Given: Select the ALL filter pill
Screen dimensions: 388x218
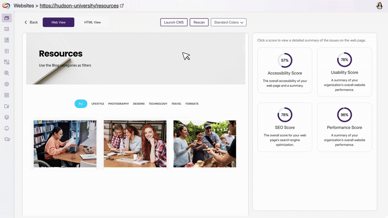Looking at the screenshot, I should pyautogui.click(x=81, y=104).
